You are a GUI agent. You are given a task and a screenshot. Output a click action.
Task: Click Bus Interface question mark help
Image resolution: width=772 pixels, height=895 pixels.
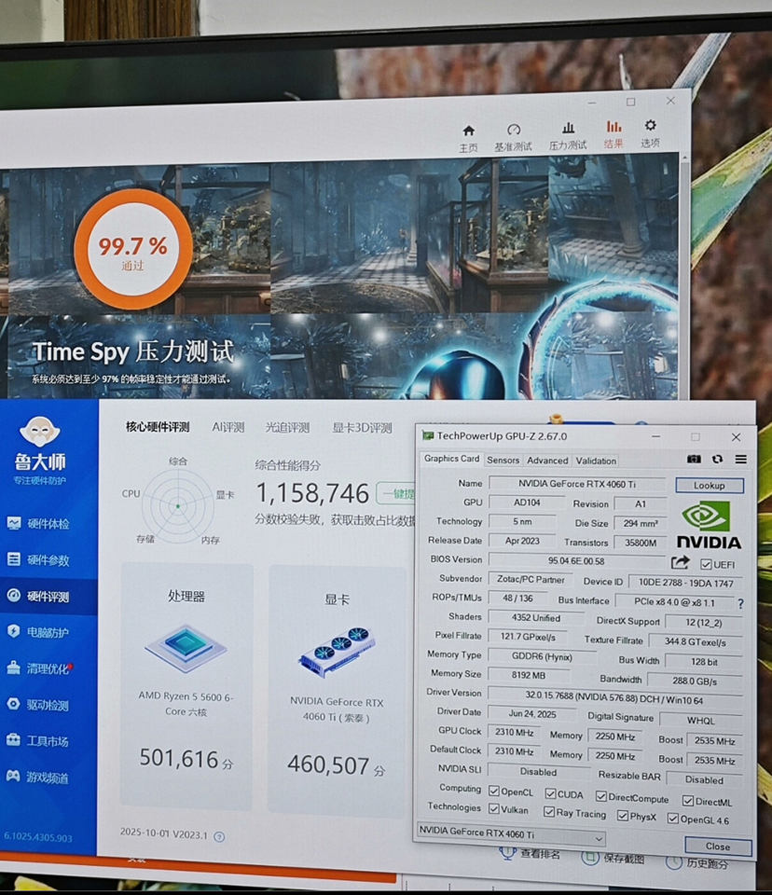(740, 603)
